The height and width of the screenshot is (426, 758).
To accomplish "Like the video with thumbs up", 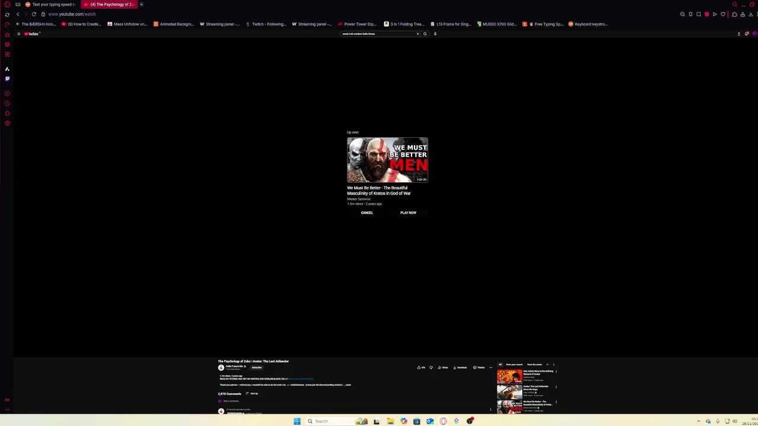I will (x=421, y=367).
